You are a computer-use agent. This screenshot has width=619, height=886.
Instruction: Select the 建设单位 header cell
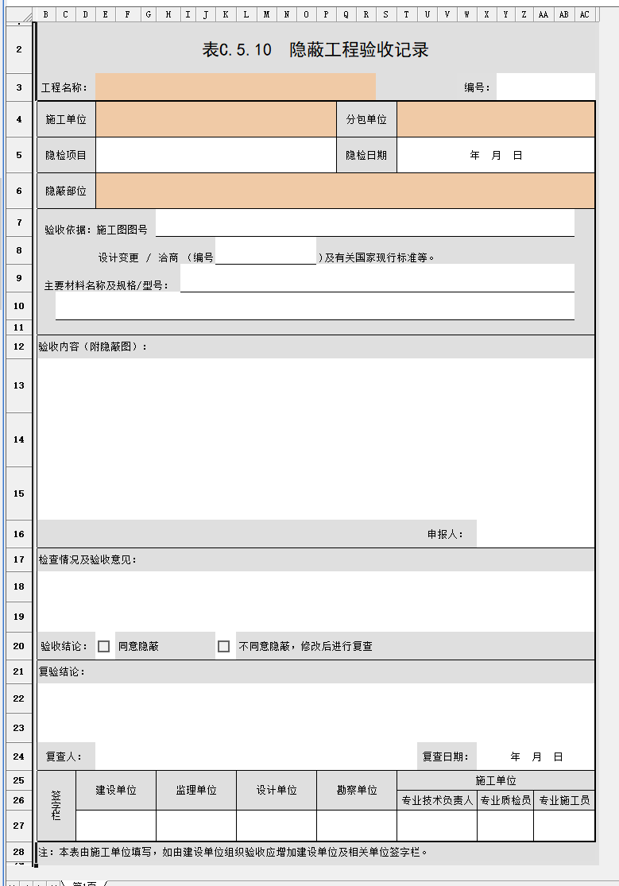116,790
